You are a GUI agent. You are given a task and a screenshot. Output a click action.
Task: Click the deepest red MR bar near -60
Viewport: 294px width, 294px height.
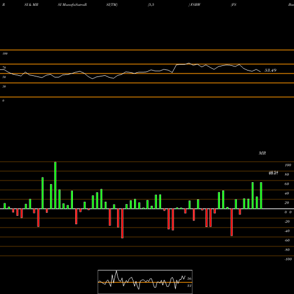[x=122, y=223]
